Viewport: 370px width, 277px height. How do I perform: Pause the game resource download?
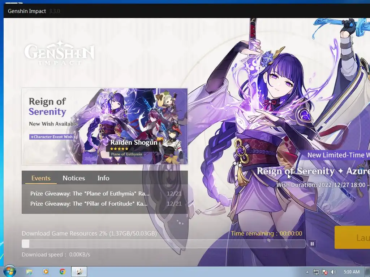312,244
